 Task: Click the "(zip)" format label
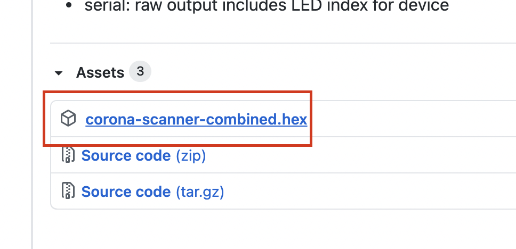(x=190, y=155)
